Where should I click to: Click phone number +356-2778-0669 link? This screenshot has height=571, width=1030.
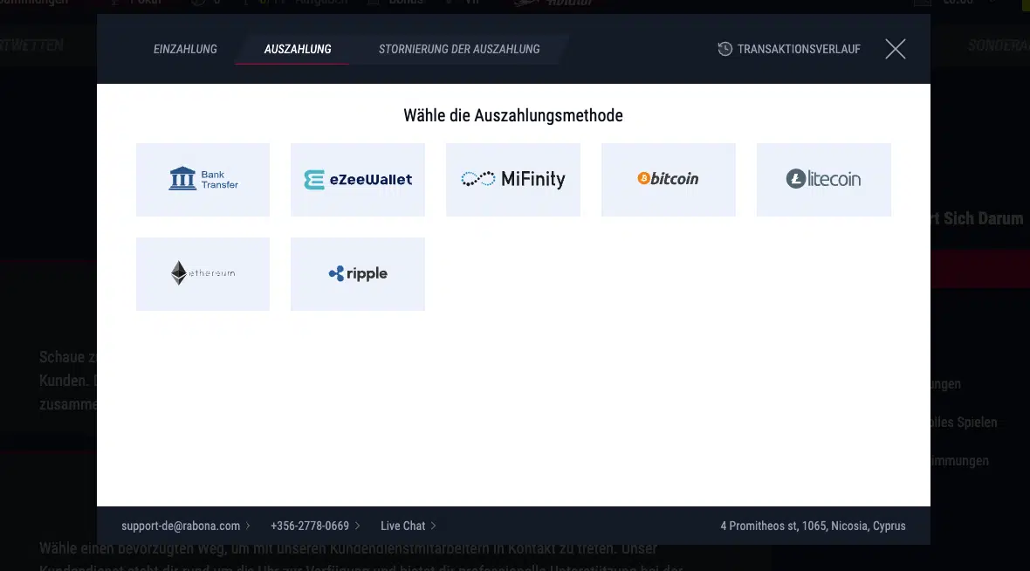pos(315,526)
